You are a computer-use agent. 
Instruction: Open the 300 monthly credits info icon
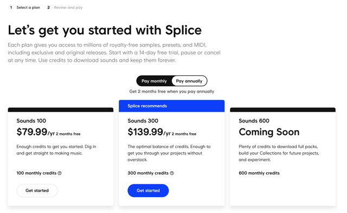172,173
